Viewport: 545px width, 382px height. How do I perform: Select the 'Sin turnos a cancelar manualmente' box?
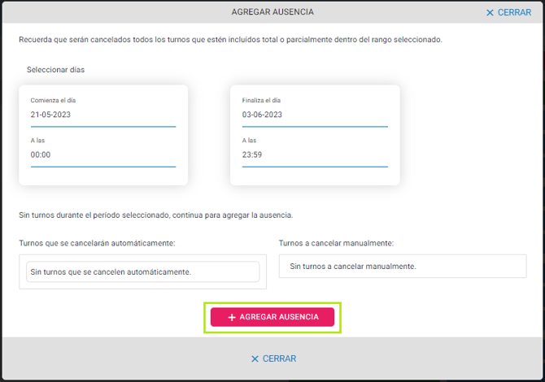click(x=402, y=266)
